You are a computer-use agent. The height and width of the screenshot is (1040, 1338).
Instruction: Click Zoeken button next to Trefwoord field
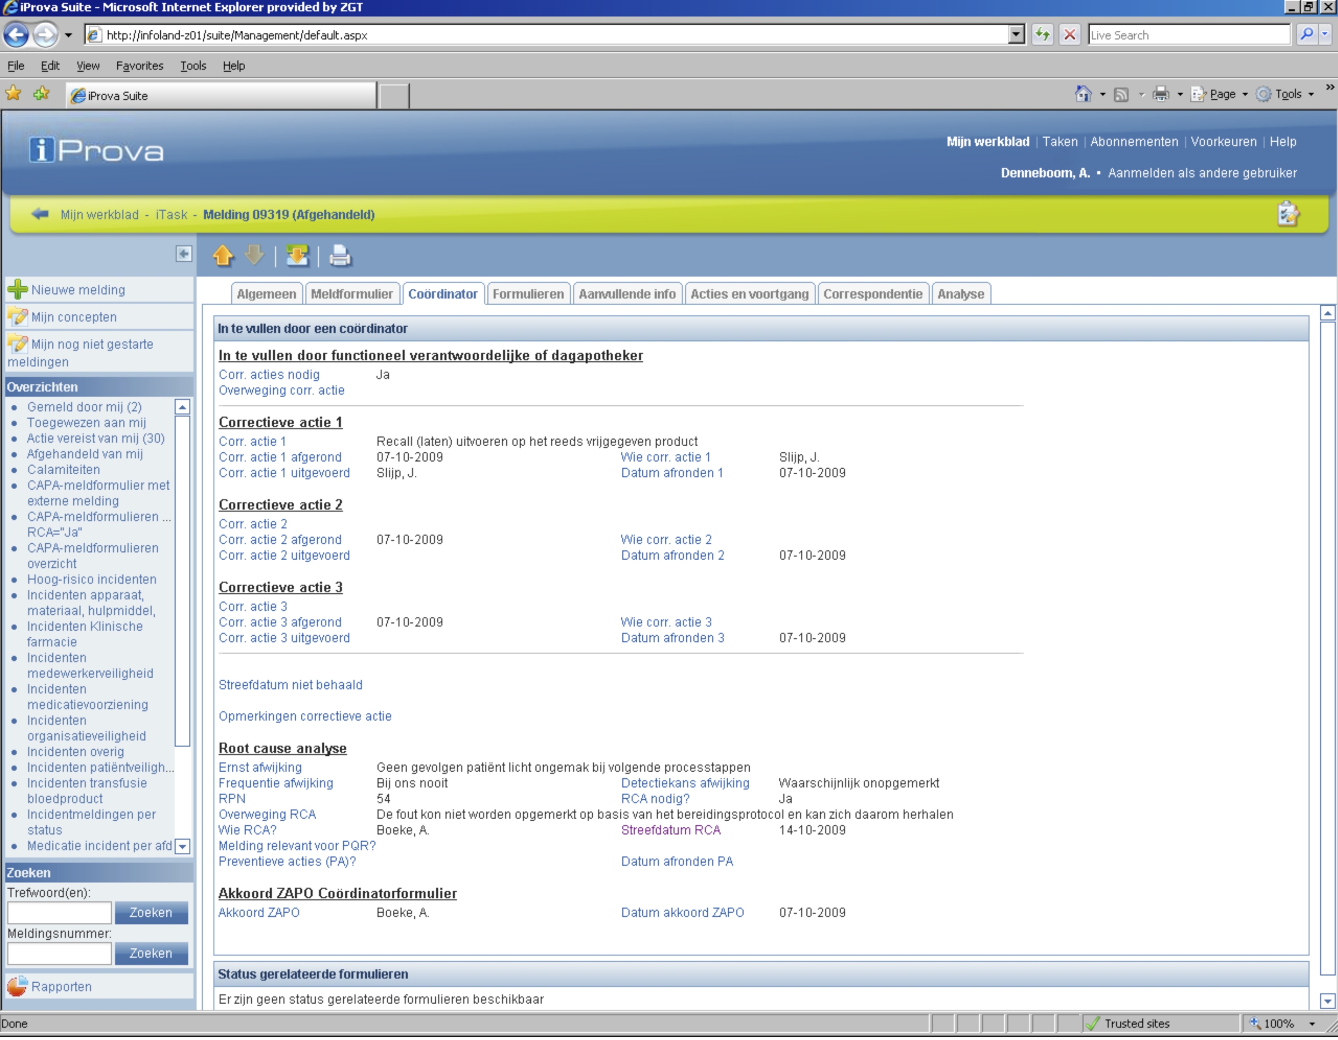coord(151,913)
